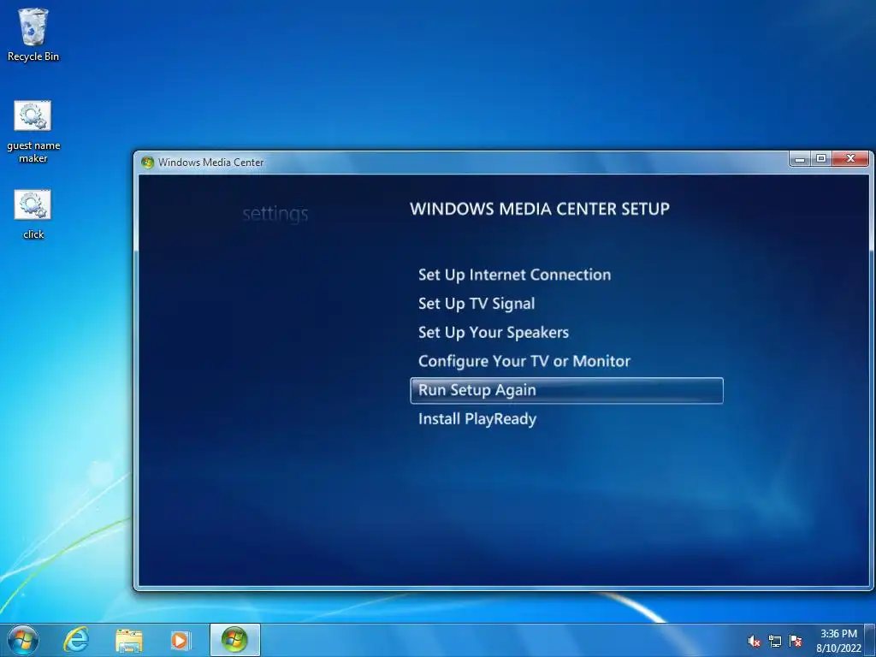Click the Windows Media Center title text
This screenshot has height=657, width=876.
click(x=210, y=163)
